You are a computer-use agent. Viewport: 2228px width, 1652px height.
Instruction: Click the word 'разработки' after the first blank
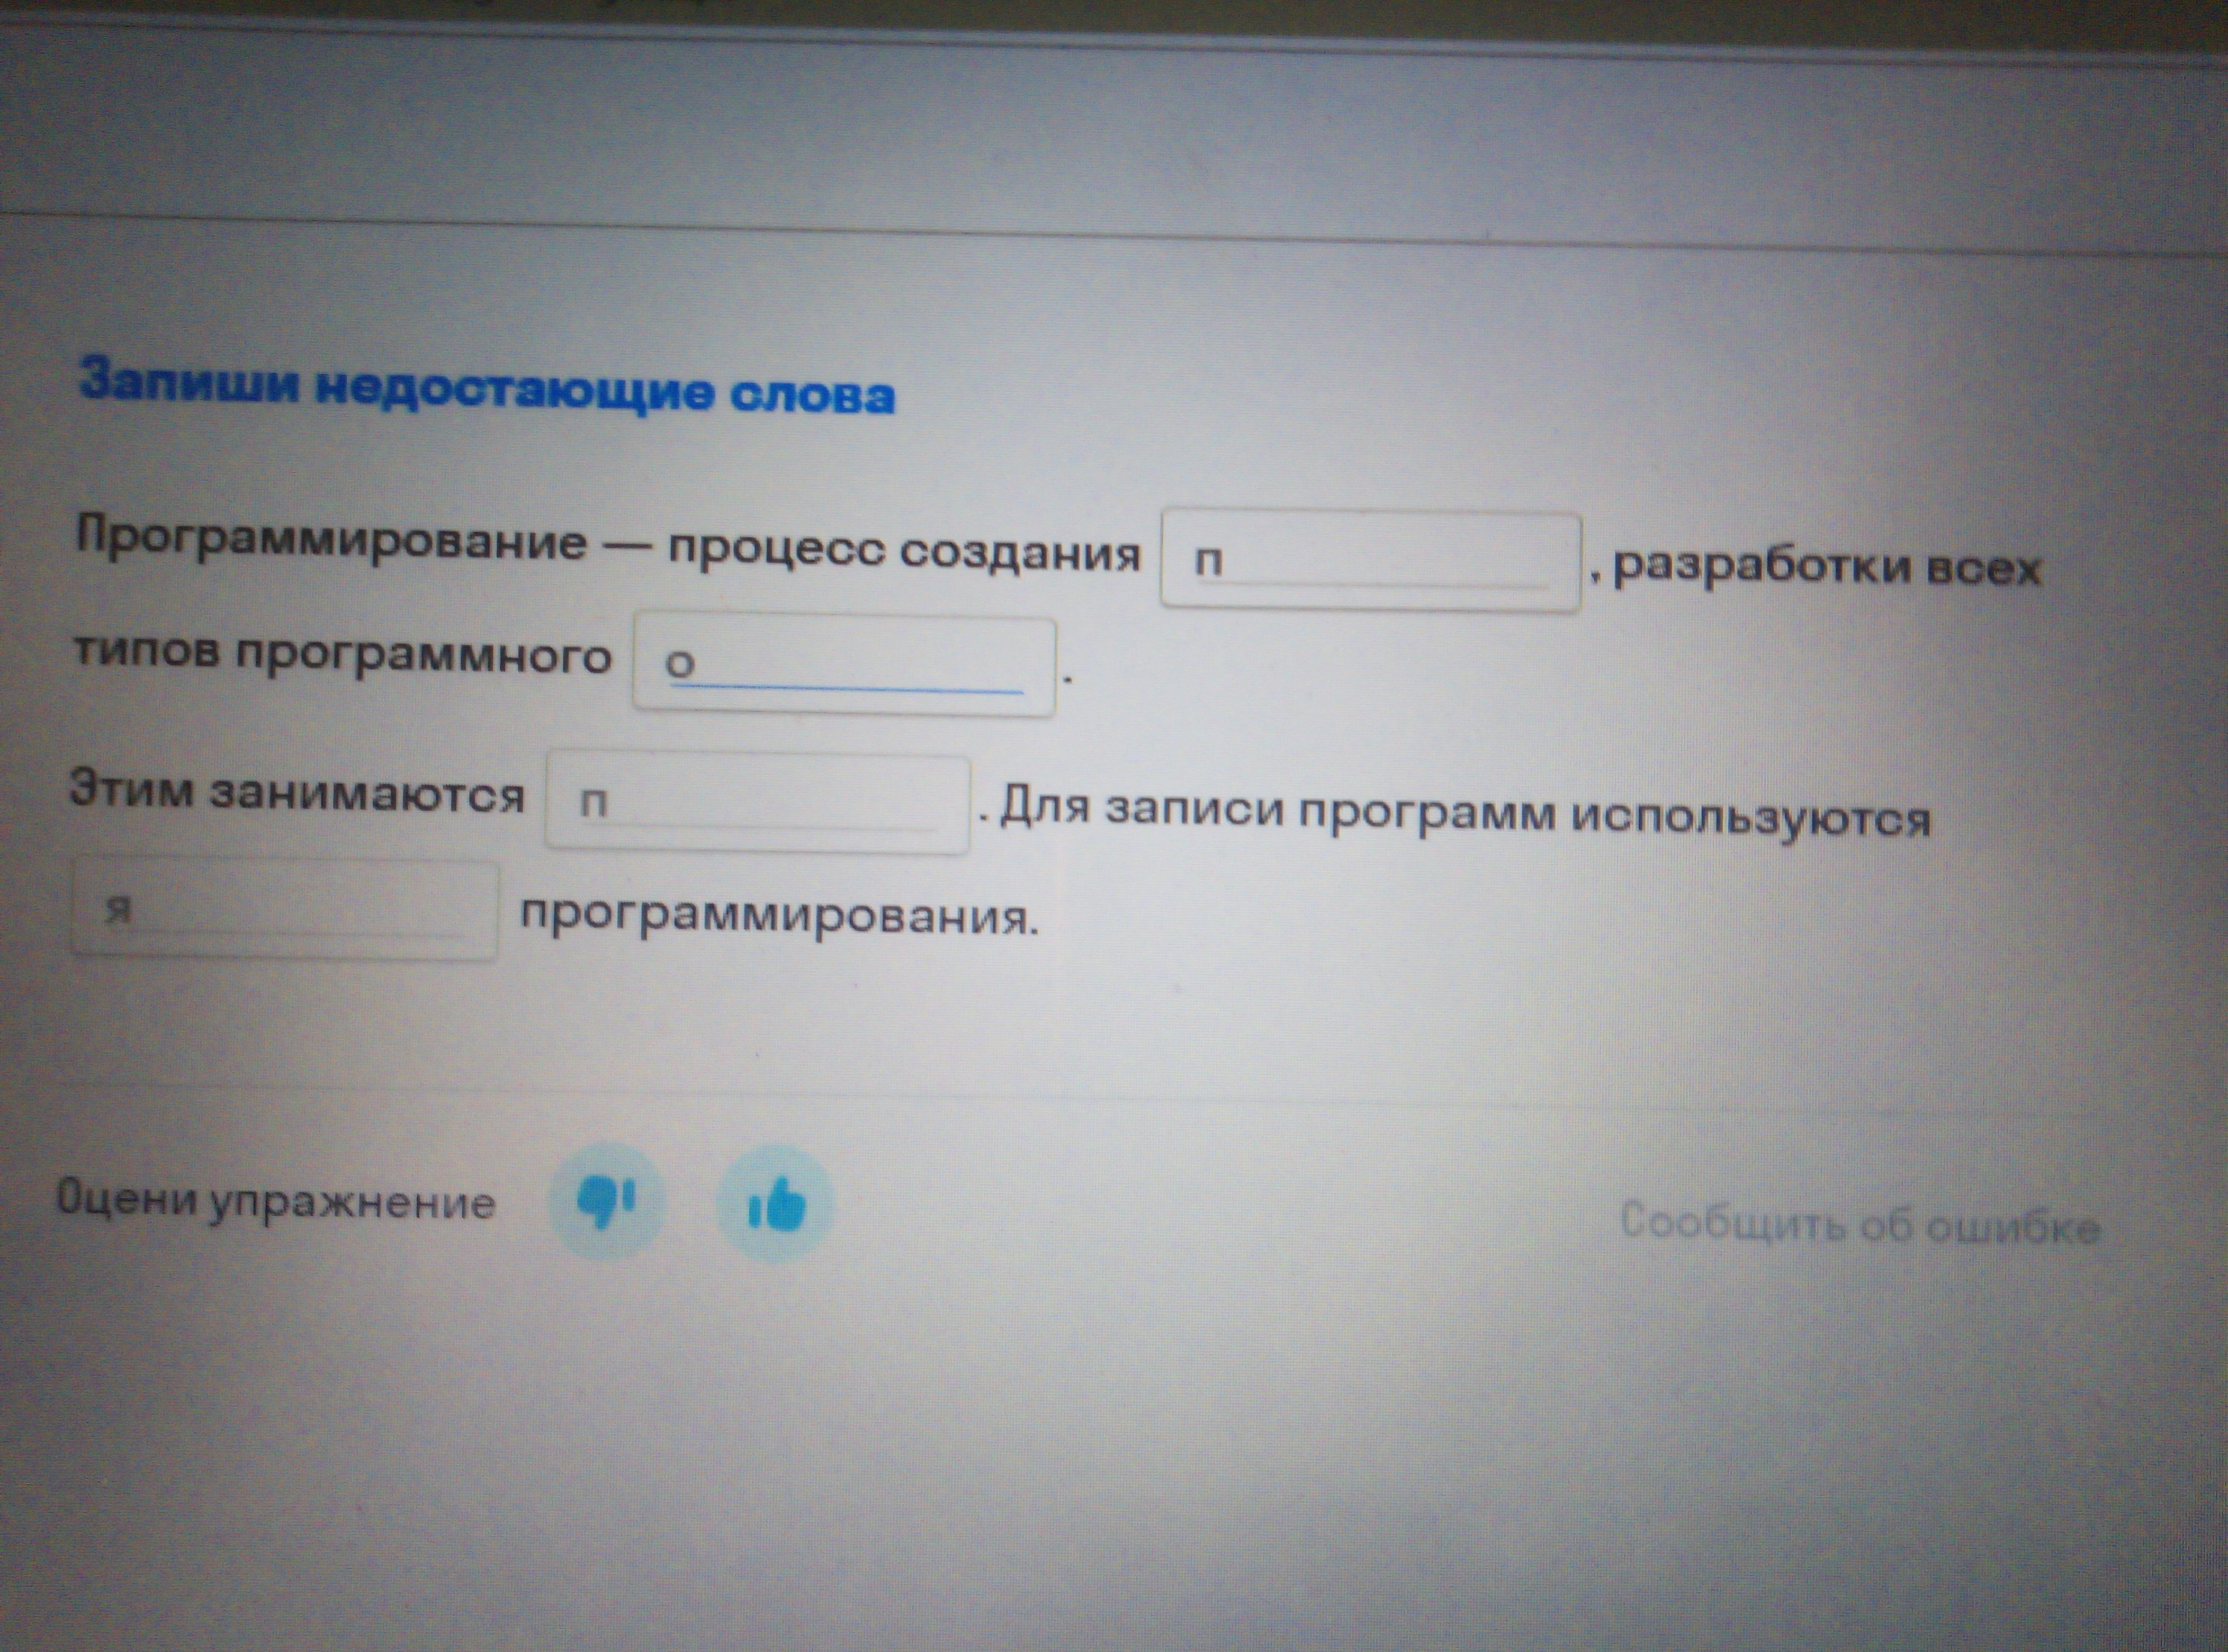pos(1761,567)
